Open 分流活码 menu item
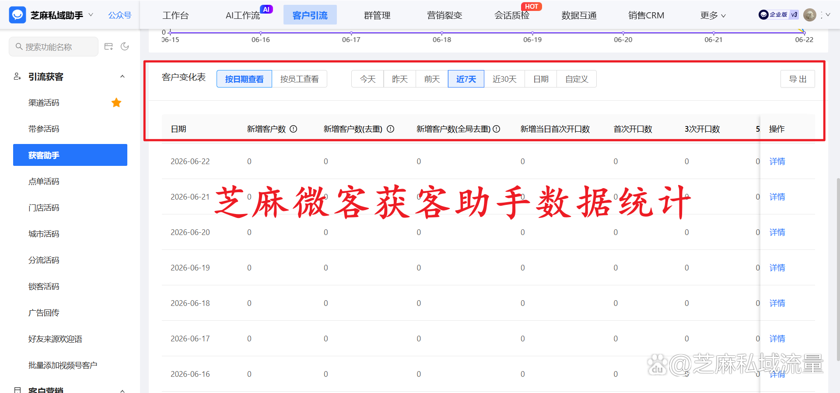This screenshot has width=840, height=393. point(44,260)
